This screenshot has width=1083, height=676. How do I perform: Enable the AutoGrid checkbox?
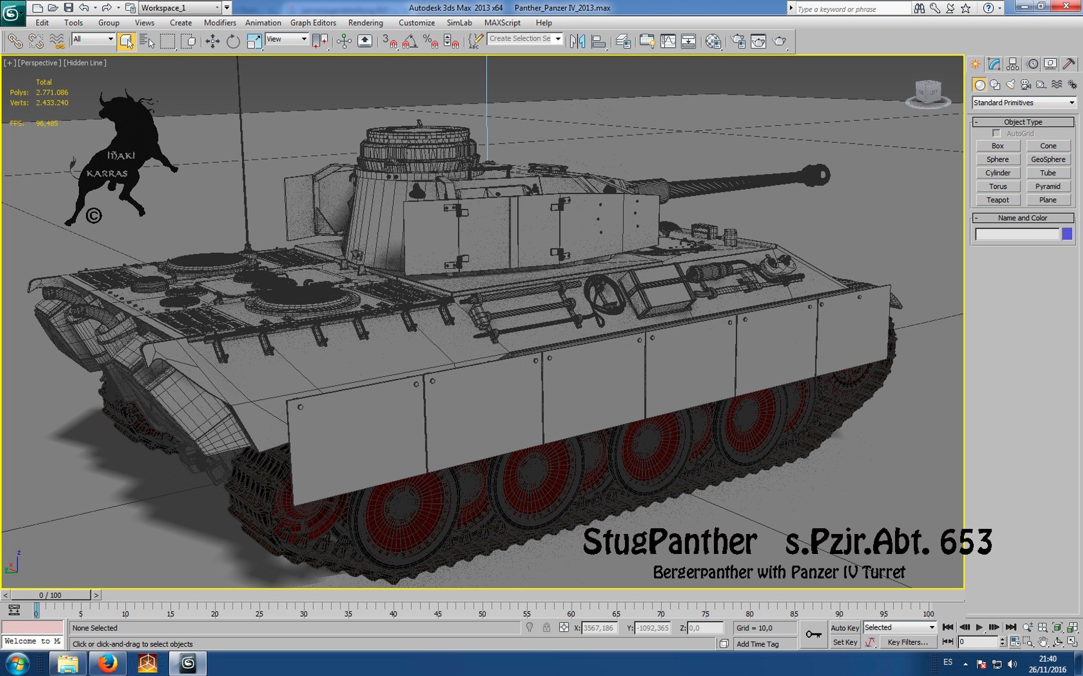(x=997, y=133)
